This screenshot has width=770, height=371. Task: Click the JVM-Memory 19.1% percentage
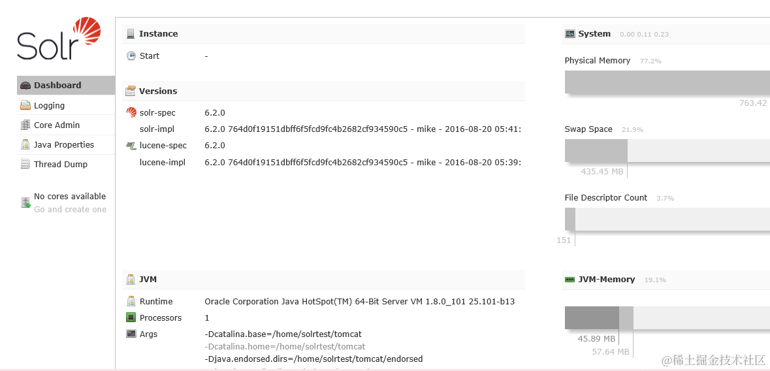[x=655, y=280]
